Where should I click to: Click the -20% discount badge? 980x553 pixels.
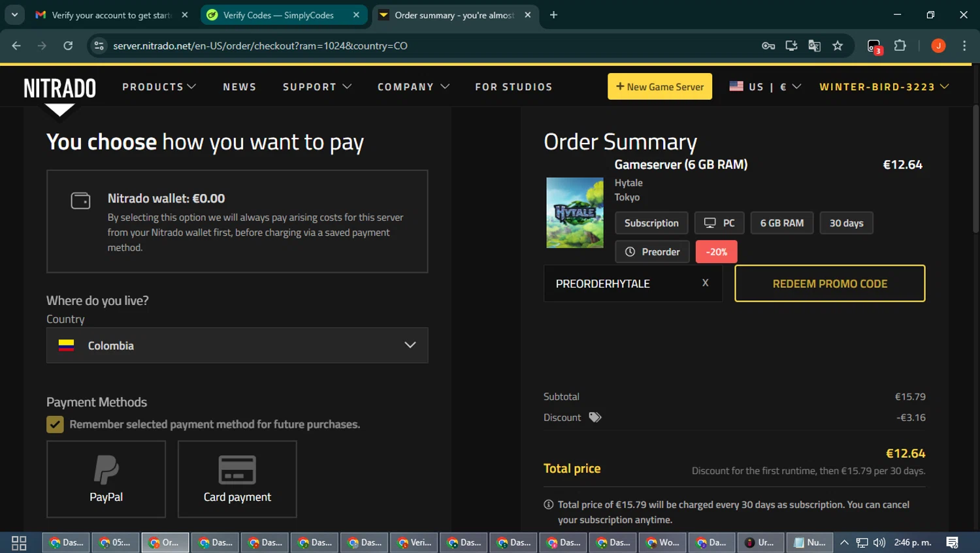(716, 252)
